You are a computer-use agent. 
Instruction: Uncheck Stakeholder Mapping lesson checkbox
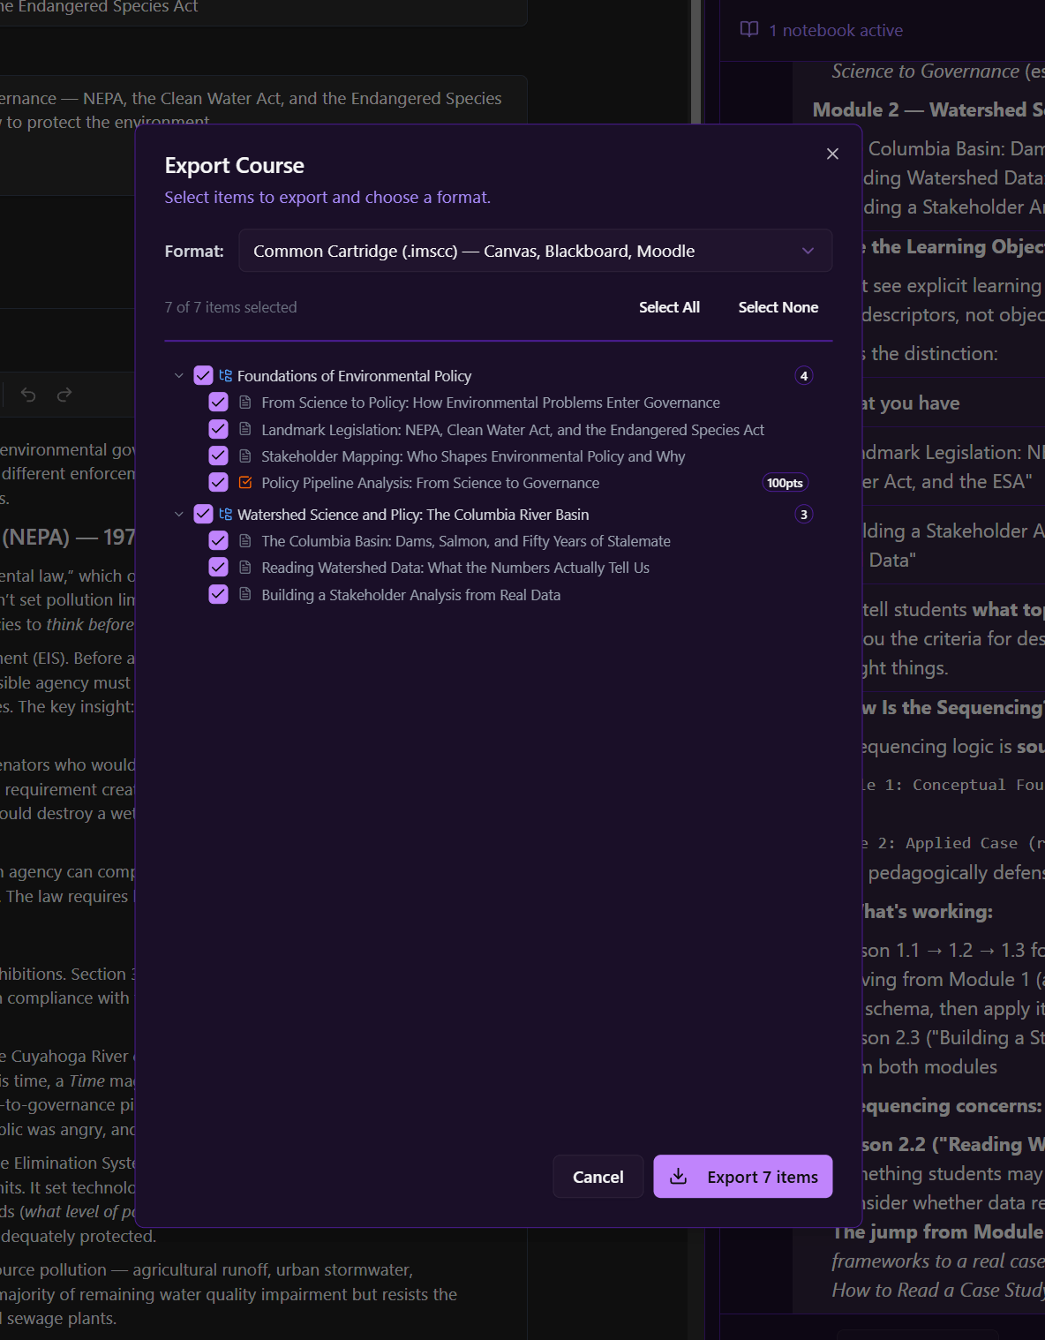coord(218,455)
